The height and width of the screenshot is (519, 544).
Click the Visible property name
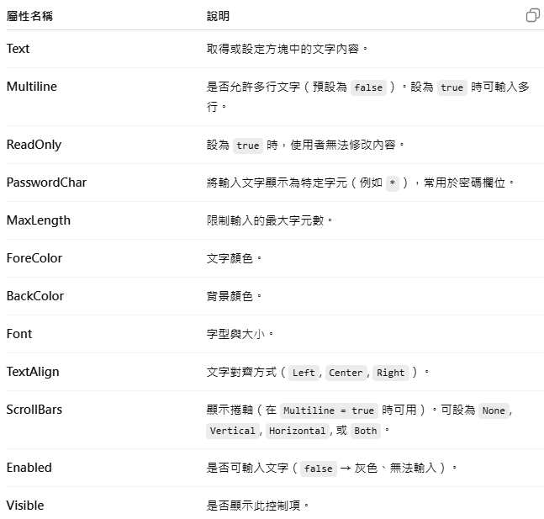[25, 505]
